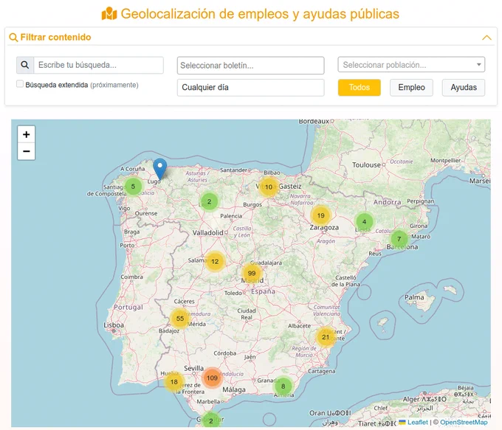The image size is (502, 430).
Task: Open the cluster marker 21 at Alicante
Action: click(326, 337)
